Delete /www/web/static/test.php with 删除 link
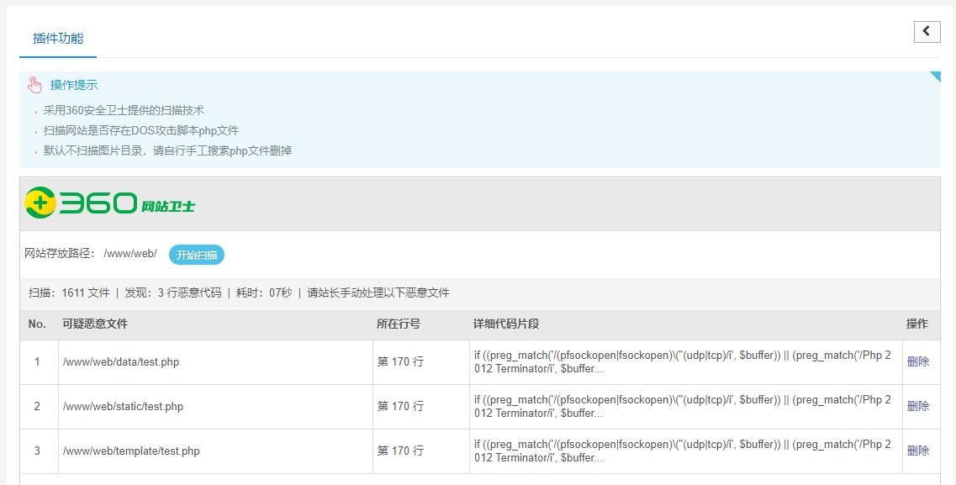Image resolution: width=956 pixels, height=485 pixels. [x=918, y=406]
